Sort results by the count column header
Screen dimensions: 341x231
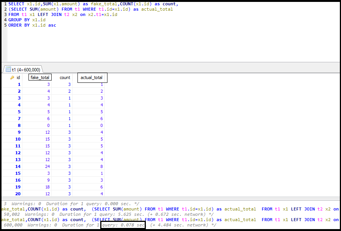point(65,77)
